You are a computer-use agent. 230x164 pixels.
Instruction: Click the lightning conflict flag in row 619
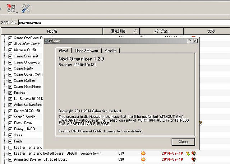(x=188, y=153)
